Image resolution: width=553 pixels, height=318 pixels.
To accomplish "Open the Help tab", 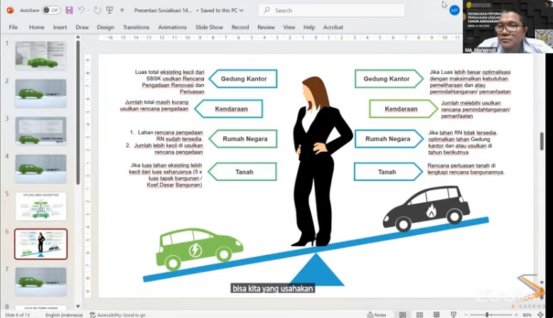I will click(x=309, y=27).
